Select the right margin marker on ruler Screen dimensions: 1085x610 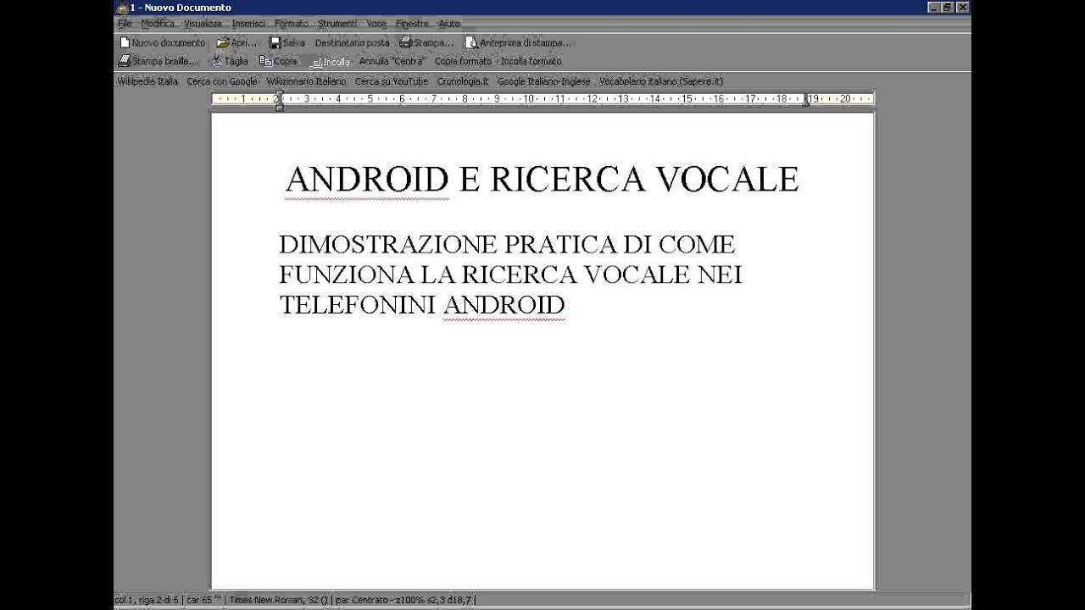coord(806,100)
